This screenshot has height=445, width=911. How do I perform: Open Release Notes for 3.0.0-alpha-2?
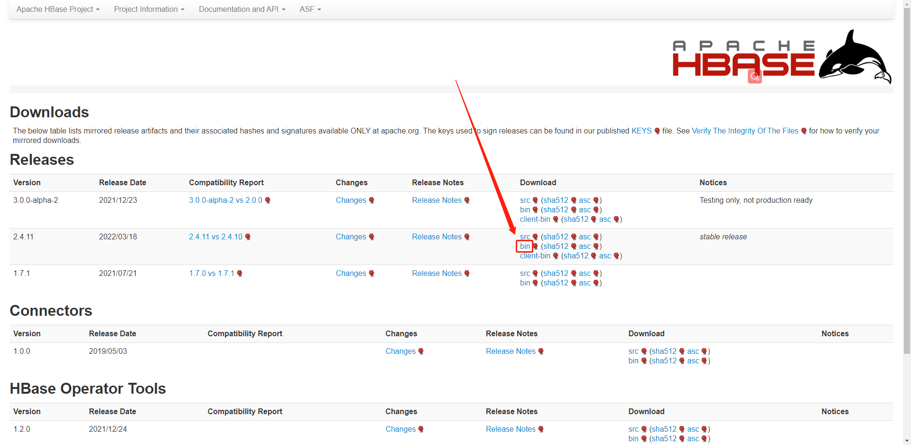[437, 200]
